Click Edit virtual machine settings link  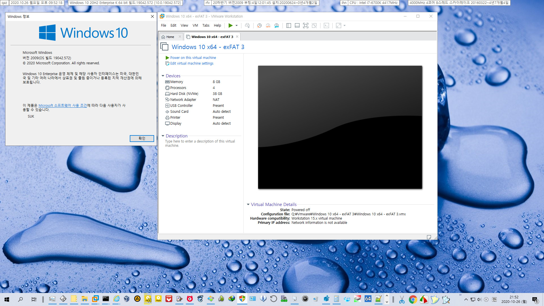click(192, 63)
